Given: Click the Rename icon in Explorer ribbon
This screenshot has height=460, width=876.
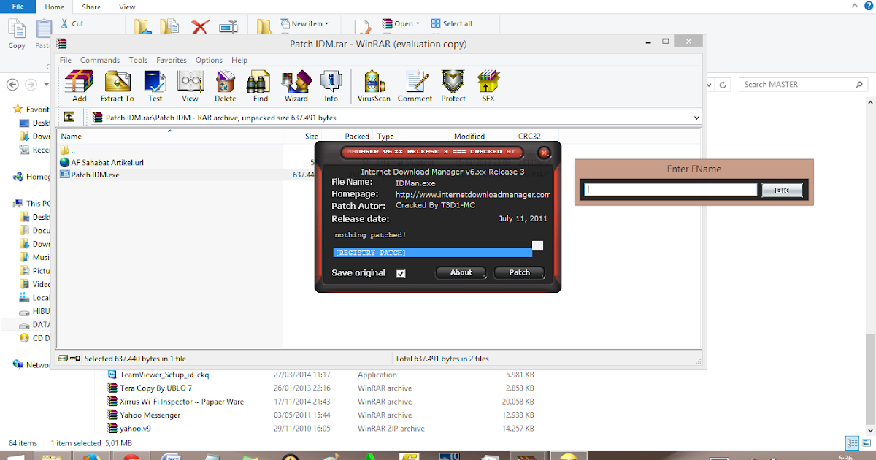Looking at the screenshot, I should [228, 28].
